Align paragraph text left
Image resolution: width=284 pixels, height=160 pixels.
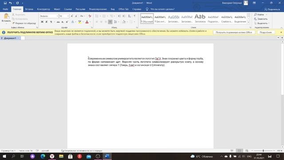97,22
